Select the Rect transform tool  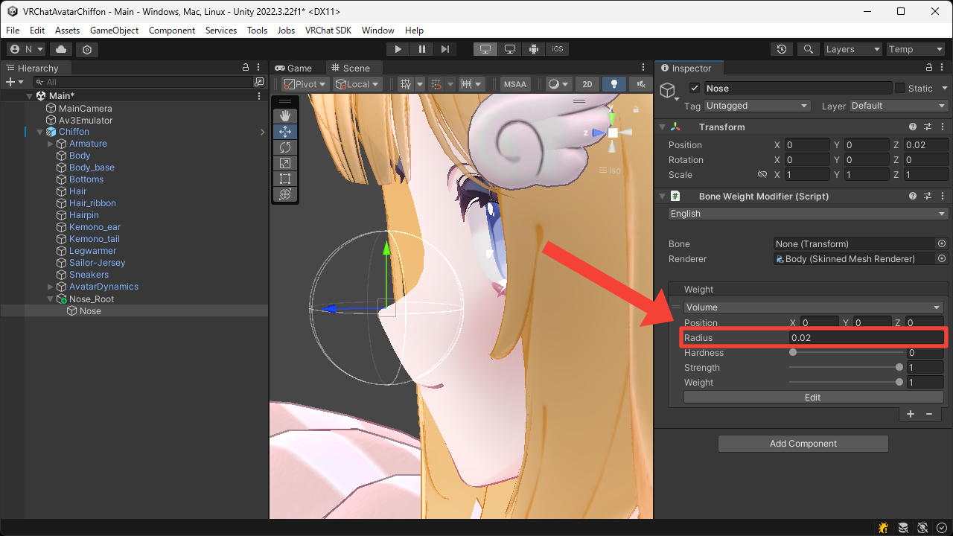(285, 179)
